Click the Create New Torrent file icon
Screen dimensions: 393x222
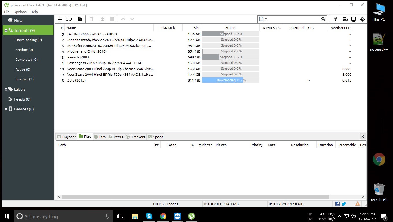(x=80, y=19)
